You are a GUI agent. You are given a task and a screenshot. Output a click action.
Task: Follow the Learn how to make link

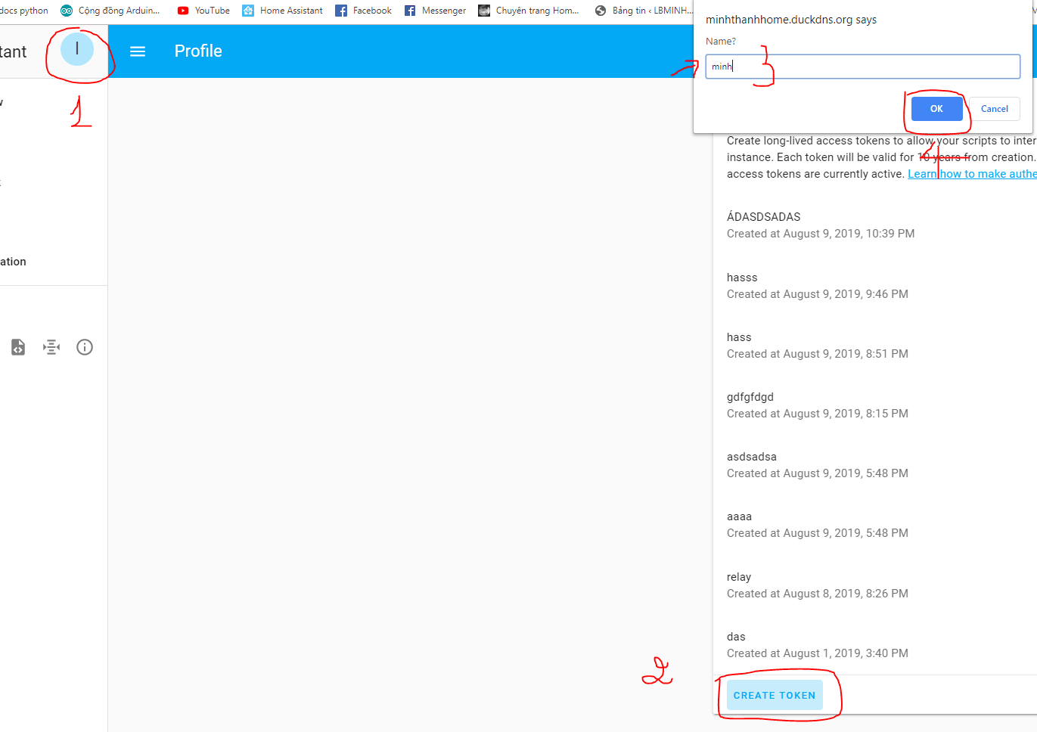click(972, 174)
